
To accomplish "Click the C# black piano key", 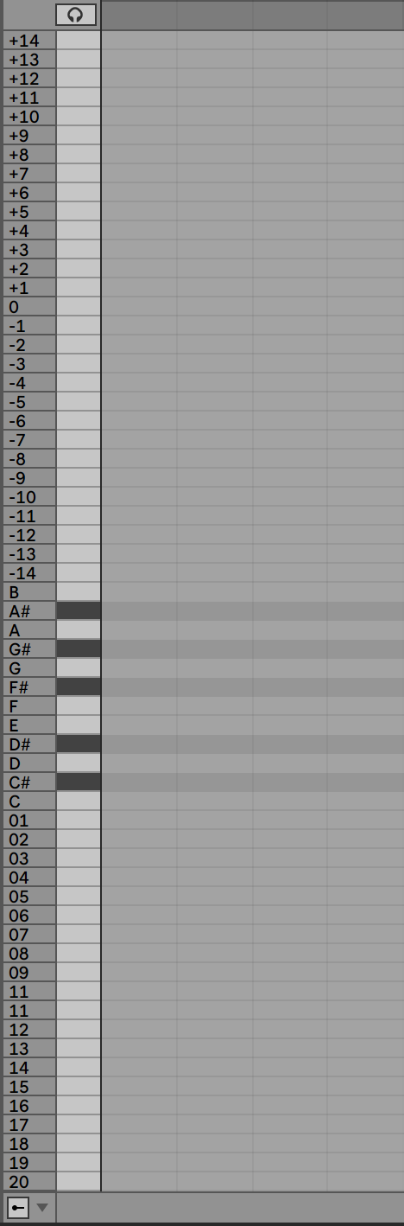I will tap(79, 782).
